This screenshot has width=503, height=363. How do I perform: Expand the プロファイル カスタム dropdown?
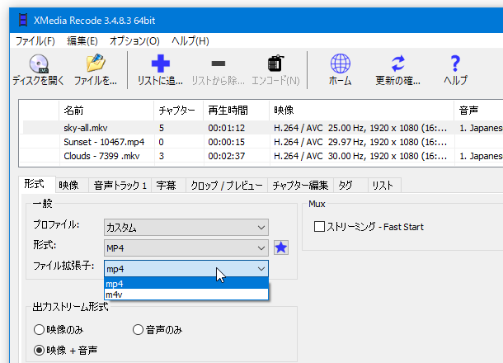point(186,228)
